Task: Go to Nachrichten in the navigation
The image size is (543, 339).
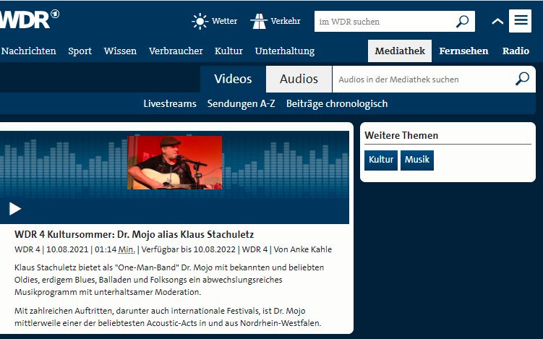Action: 29,51
